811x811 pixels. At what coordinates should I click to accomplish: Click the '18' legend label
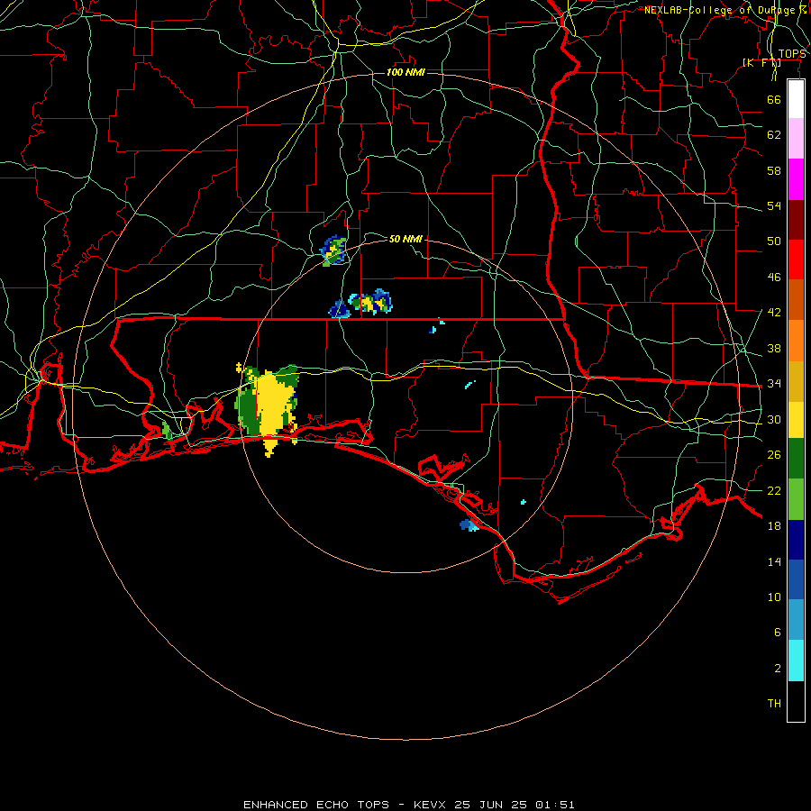coord(774,526)
